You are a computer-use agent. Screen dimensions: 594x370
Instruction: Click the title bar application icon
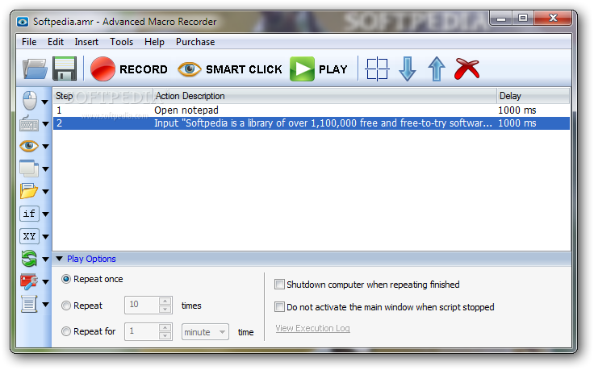pos(23,22)
